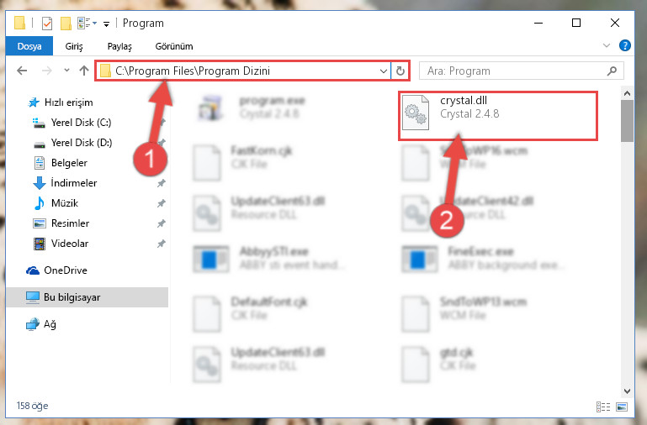Click the Back navigation arrow
The width and height of the screenshot is (647, 425).
(x=22, y=71)
